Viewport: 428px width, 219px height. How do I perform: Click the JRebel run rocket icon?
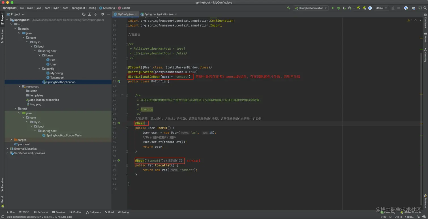pyautogui.click(x=358, y=8)
